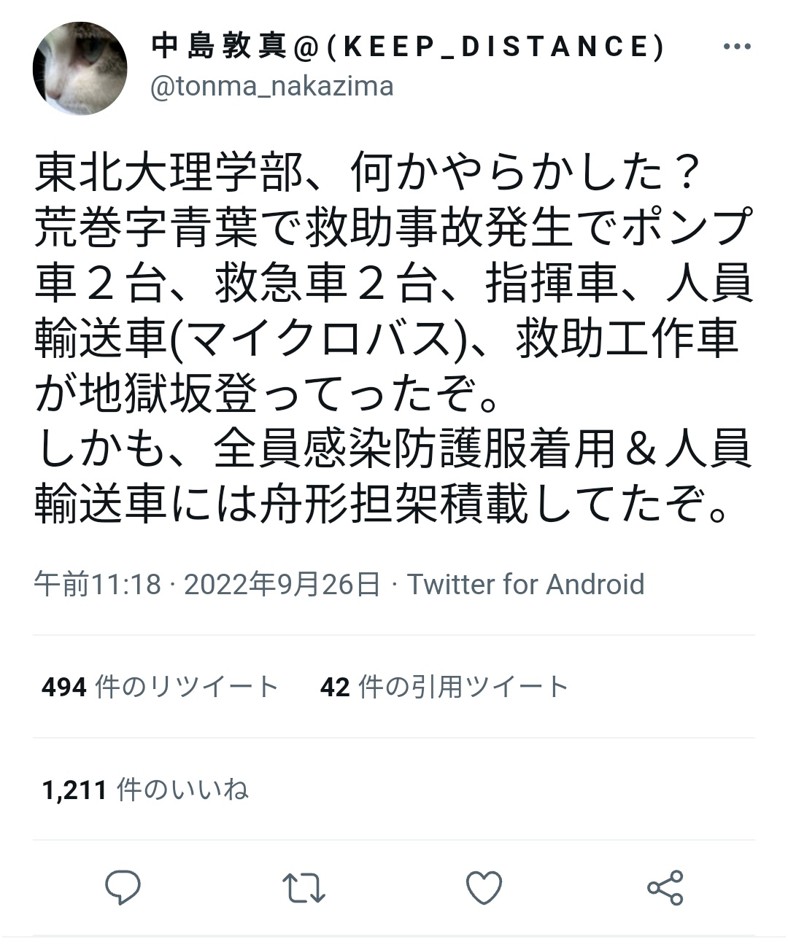The image size is (788, 950).
Task: Tap the tweet line with 救急車２台
Action: pos(393,284)
